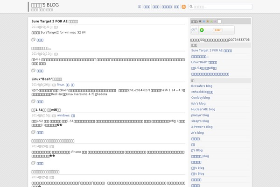Click comment bubble icon under 2014-10-13 post
280x187 pixels.
pyautogui.click(x=33, y=71)
